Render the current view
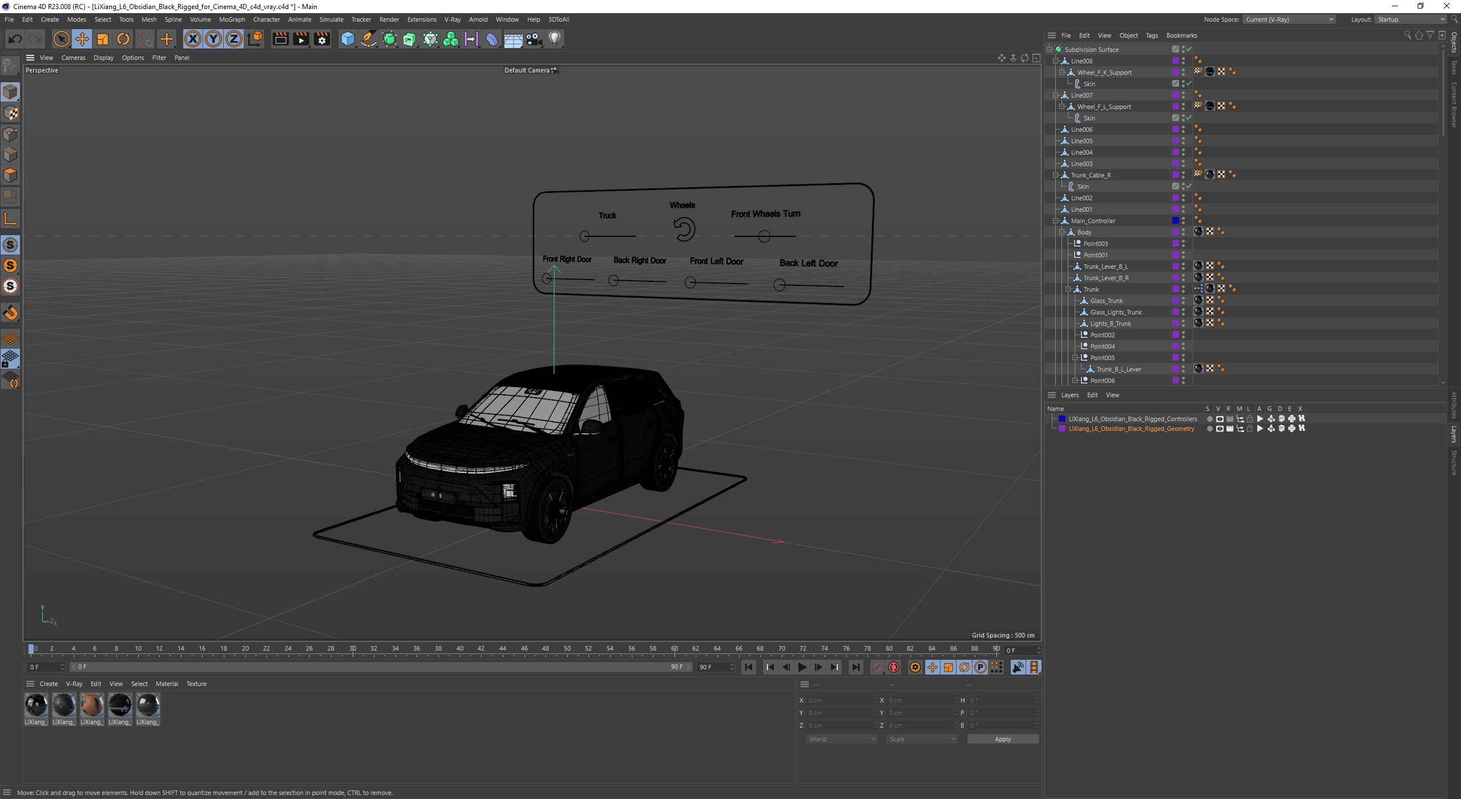The image size is (1461, 799). [280, 39]
